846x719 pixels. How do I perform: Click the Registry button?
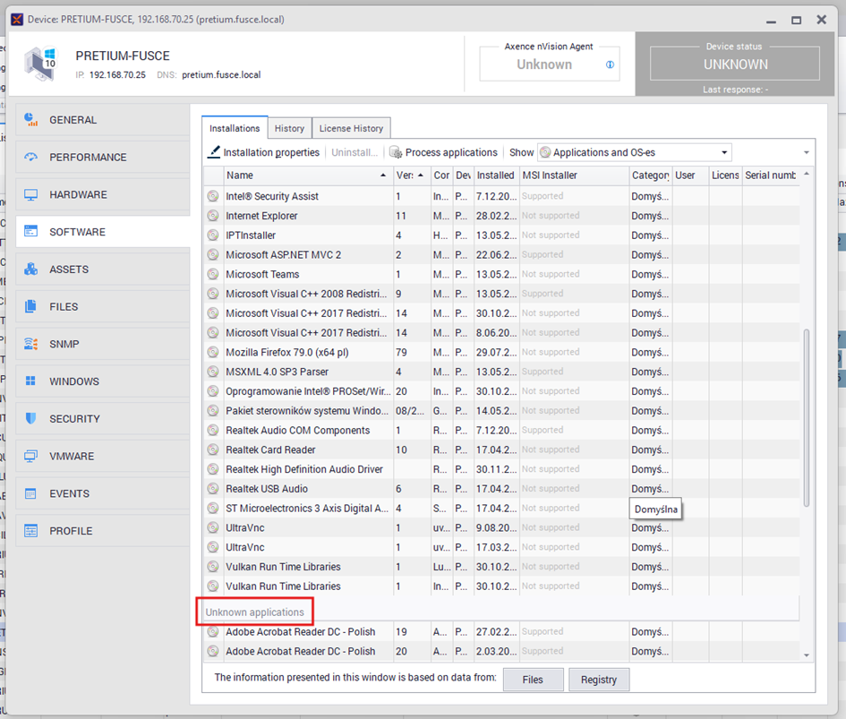pos(598,680)
